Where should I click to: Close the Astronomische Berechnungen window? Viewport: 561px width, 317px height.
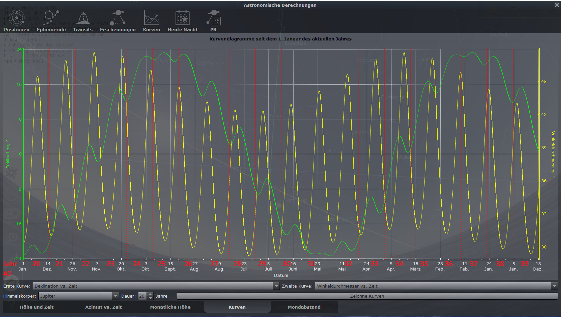pyautogui.click(x=557, y=5)
